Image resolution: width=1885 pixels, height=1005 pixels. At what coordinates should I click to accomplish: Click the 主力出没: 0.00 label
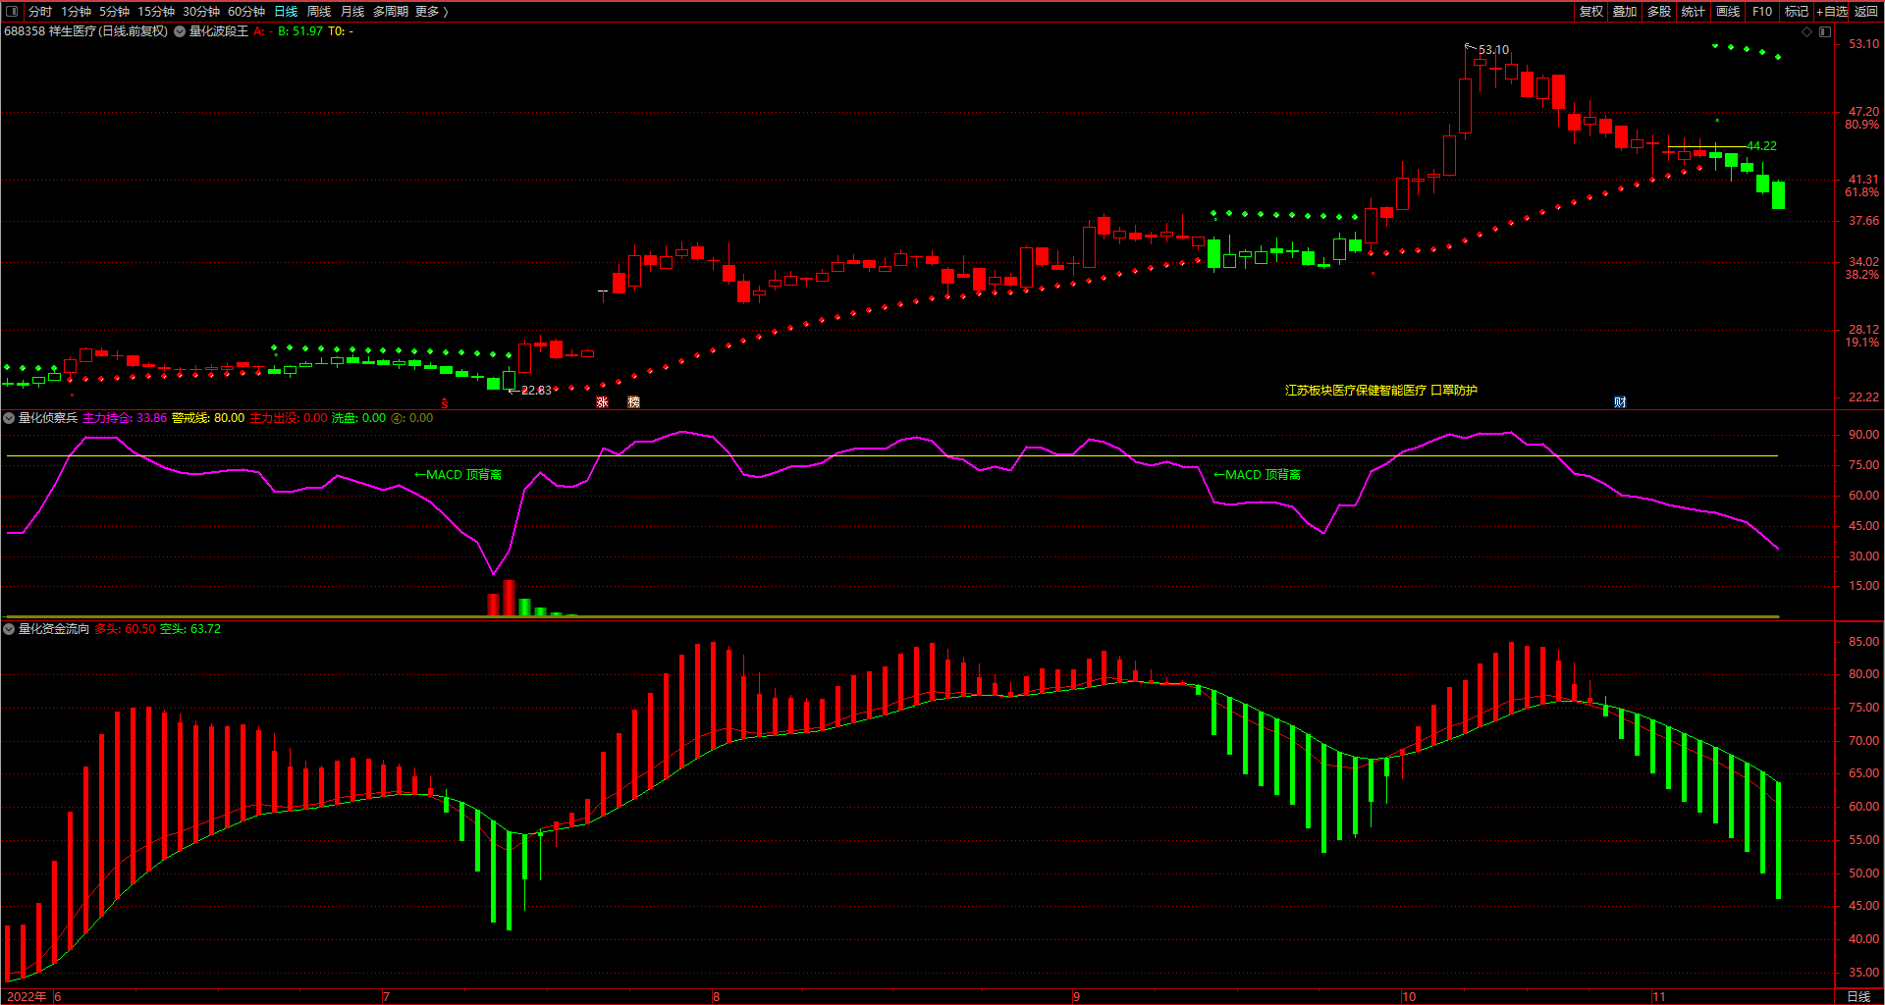point(289,418)
